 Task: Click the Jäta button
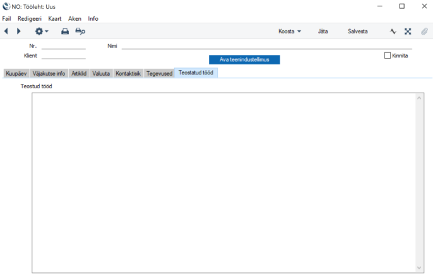[x=323, y=31]
